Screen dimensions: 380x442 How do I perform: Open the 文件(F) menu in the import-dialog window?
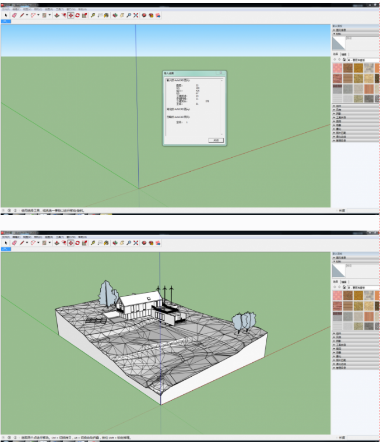coord(6,9)
